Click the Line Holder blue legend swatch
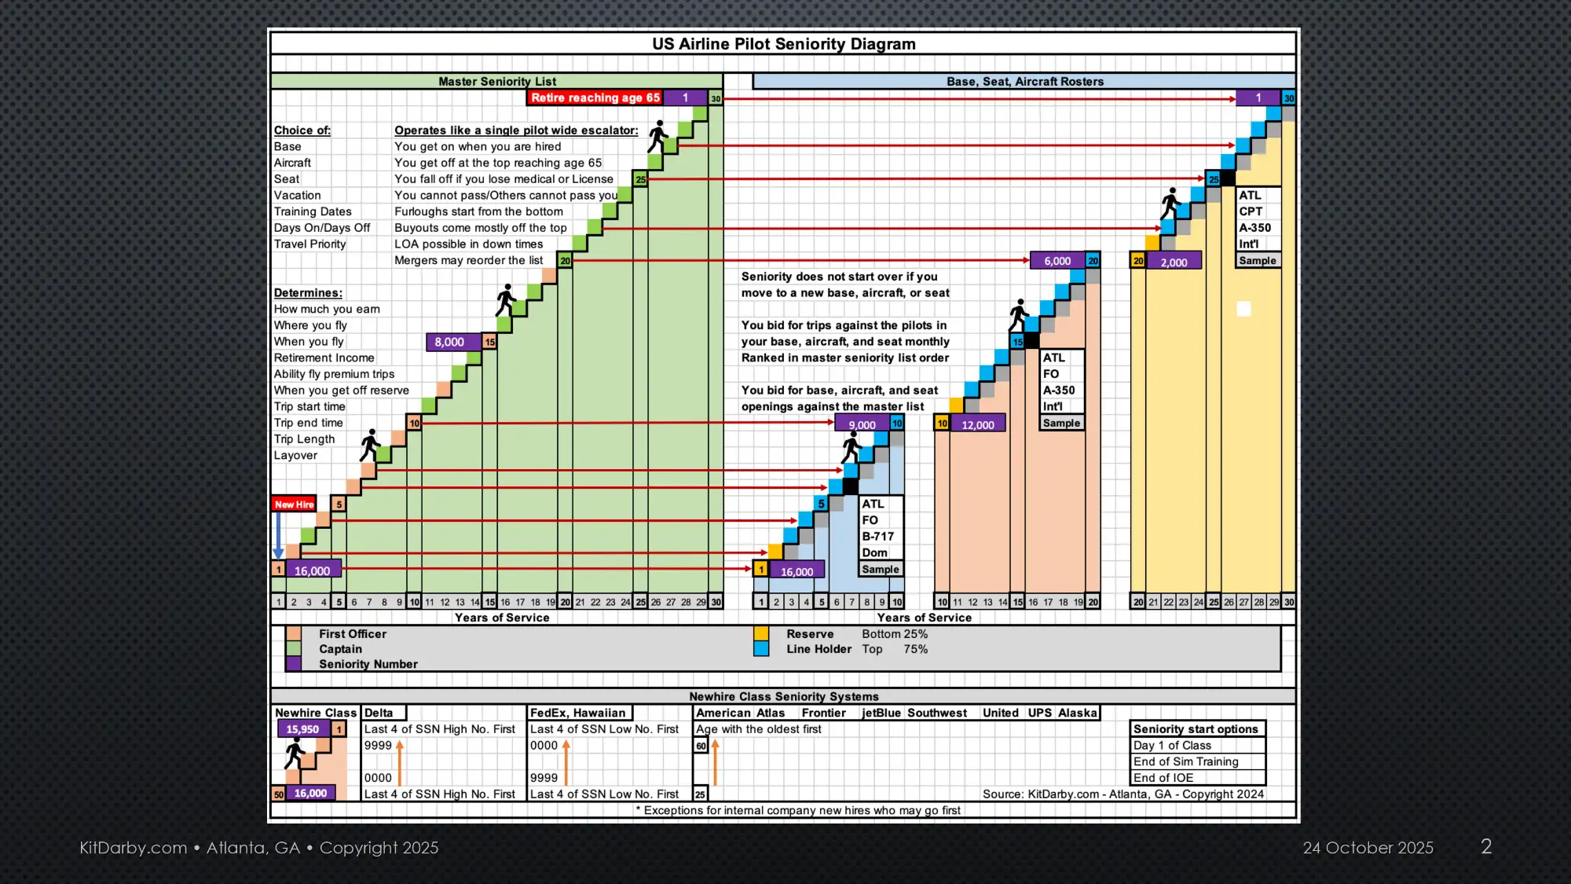The height and width of the screenshot is (884, 1571). click(x=760, y=649)
